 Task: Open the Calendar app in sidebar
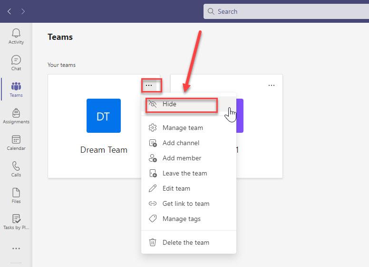coord(16,142)
